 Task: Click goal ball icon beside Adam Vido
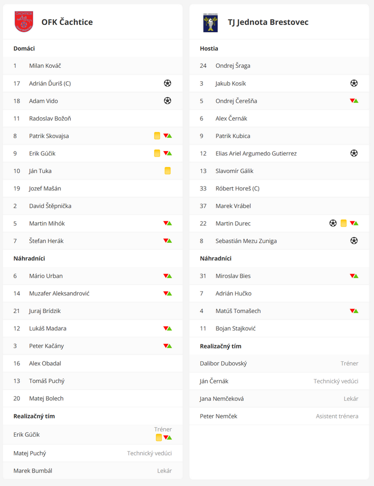(x=168, y=101)
